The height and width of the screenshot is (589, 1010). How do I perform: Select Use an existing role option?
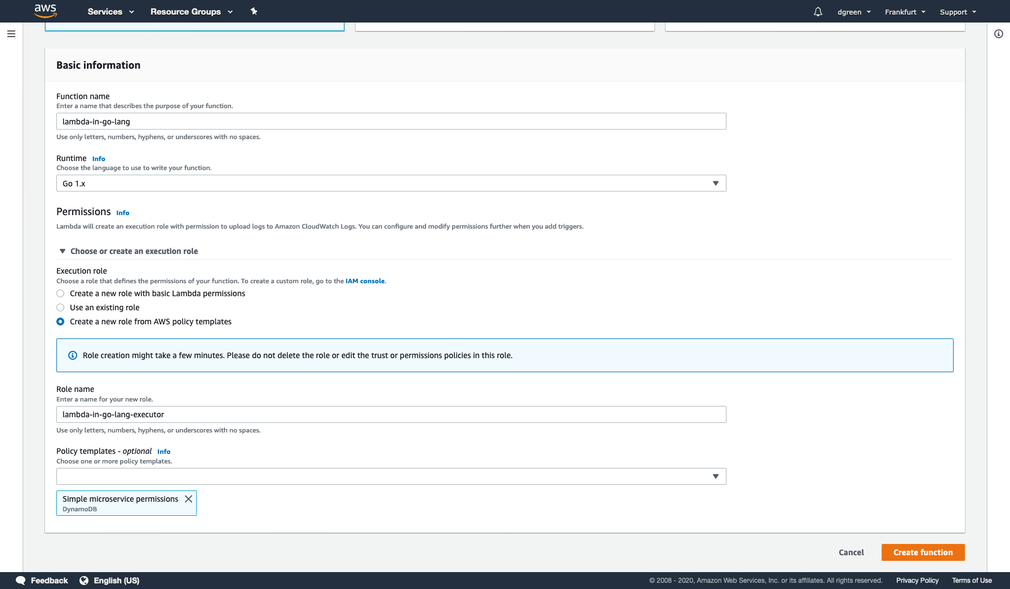(60, 307)
